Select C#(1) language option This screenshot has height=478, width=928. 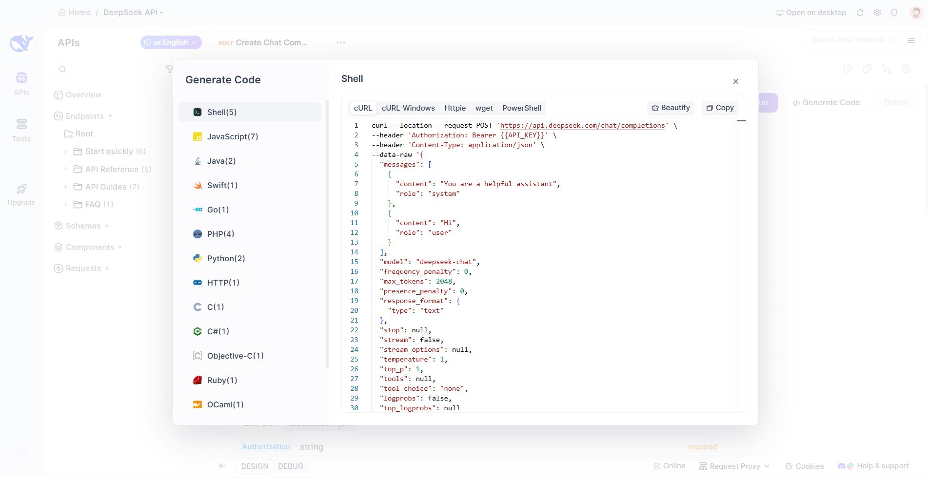click(x=249, y=331)
